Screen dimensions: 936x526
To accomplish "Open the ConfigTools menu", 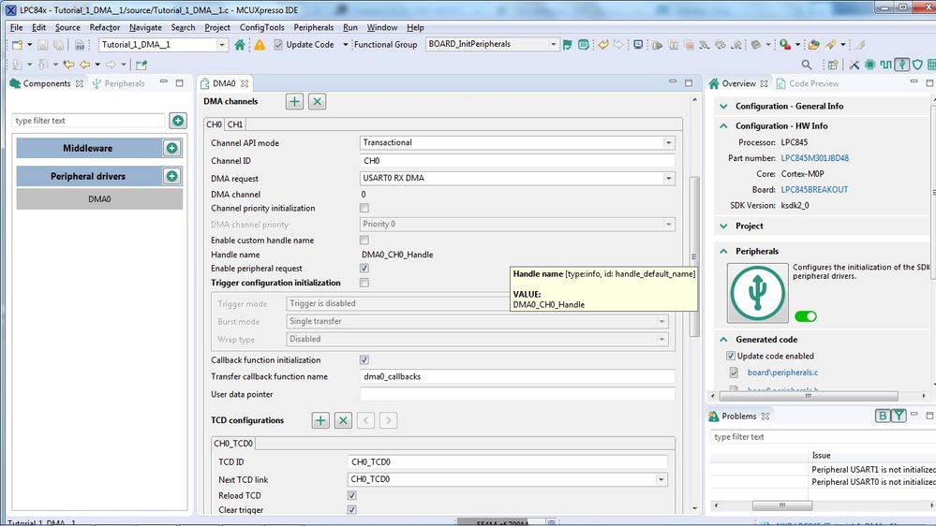I will pyautogui.click(x=261, y=27).
